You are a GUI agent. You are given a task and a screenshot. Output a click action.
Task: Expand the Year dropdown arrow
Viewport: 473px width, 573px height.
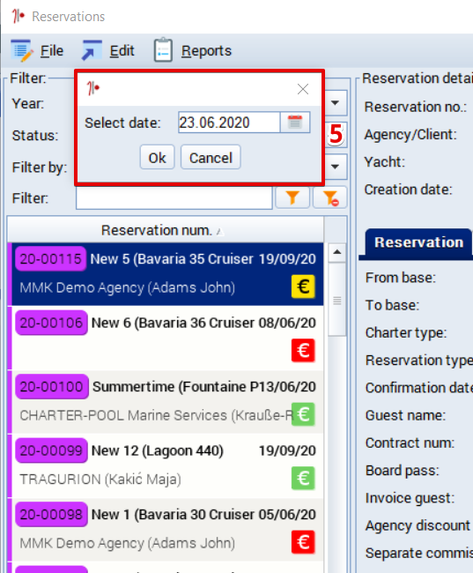(335, 103)
